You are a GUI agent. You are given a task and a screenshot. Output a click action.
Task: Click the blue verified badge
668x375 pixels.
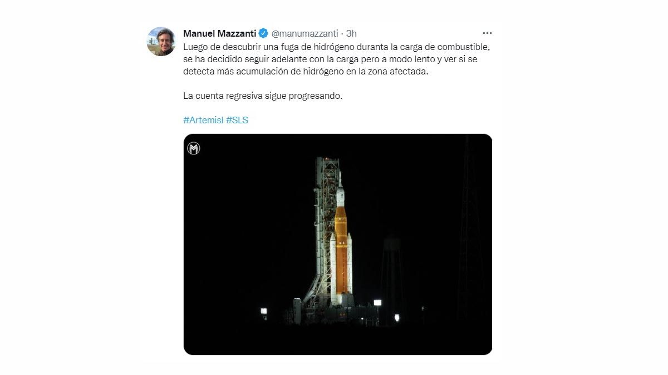pos(263,33)
